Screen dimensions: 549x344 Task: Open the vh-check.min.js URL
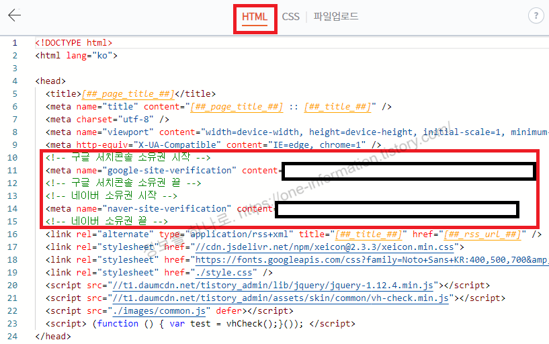[x=280, y=298]
